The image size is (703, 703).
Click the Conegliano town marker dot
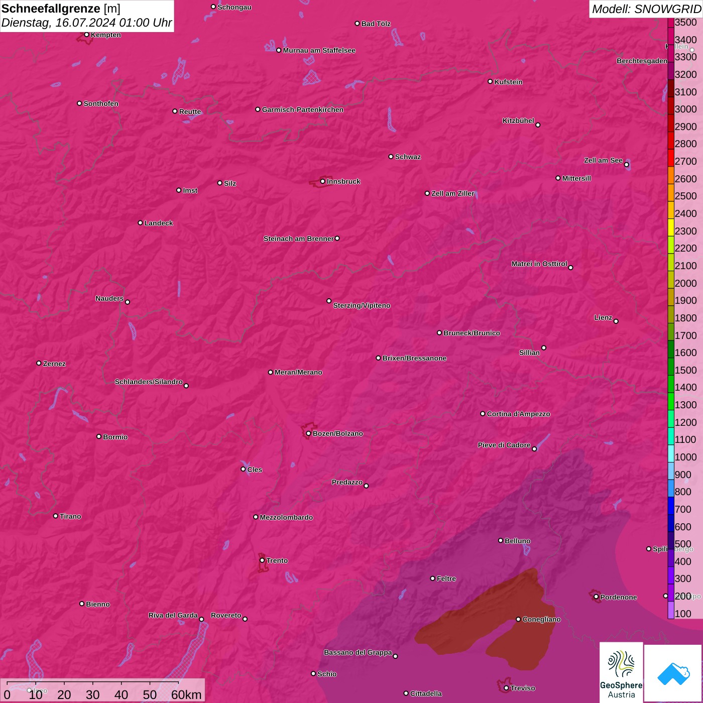(x=518, y=619)
